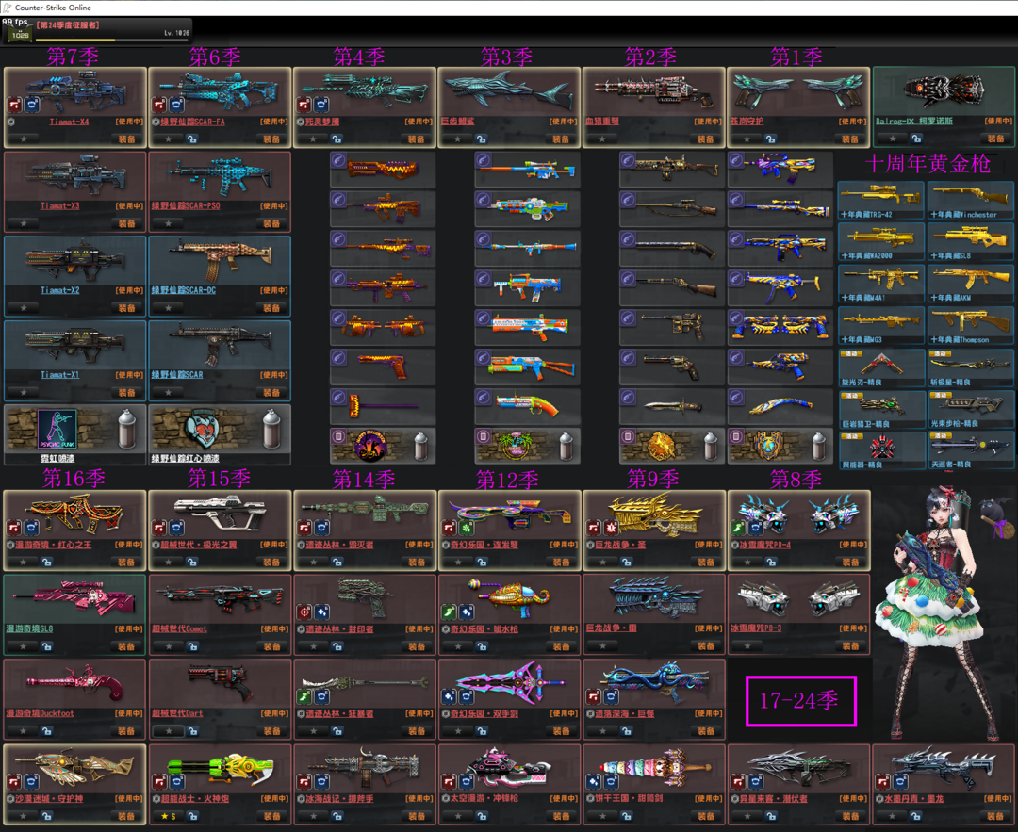Select the gold 十年典藏Thompson weapon
Screen dimensions: 1018x832
pyautogui.click(x=971, y=326)
